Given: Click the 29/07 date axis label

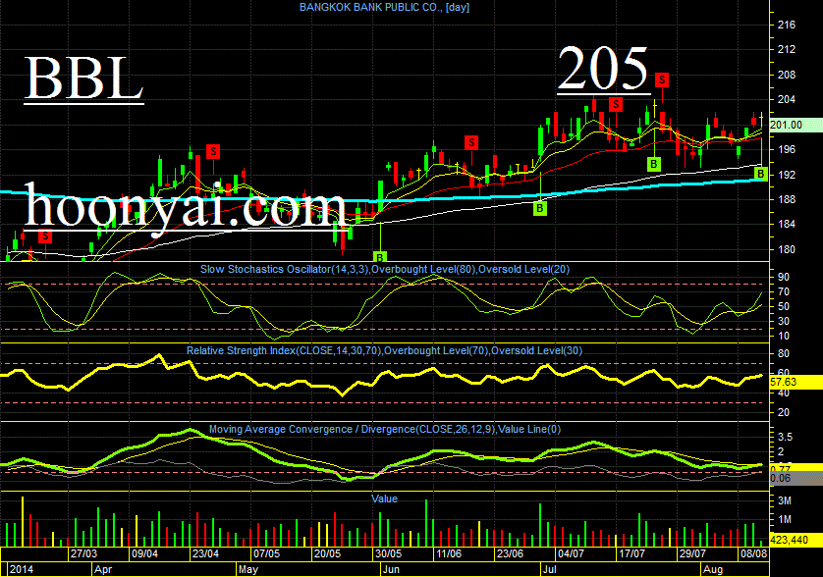Looking at the screenshot, I should [692, 553].
